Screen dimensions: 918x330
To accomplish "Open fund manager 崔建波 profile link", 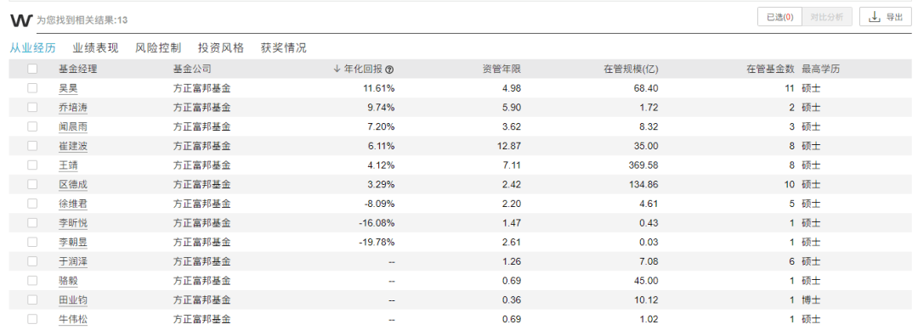I will [73, 146].
